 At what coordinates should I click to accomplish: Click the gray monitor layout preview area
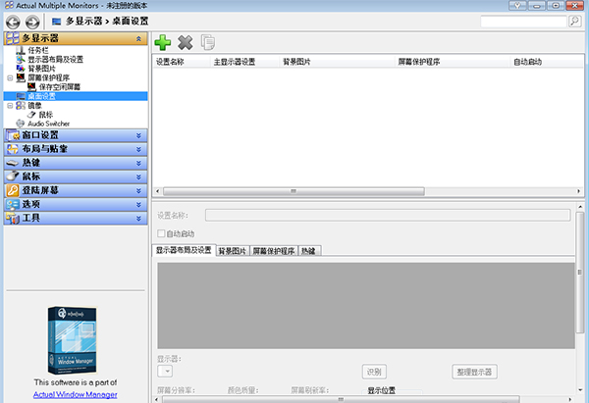366,306
